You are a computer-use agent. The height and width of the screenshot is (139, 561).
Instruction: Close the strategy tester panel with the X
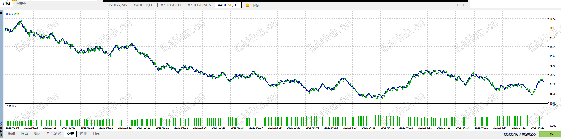(x=1, y=13)
